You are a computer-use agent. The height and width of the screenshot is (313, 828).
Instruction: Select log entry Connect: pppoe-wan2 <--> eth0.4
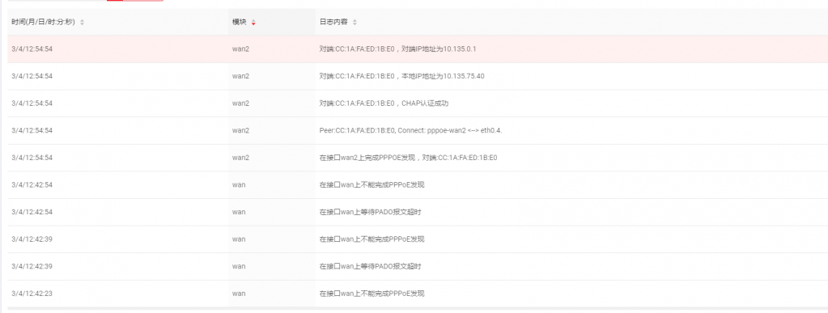pos(411,130)
